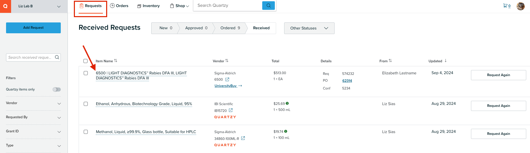Open the Shop dropdown menu
Image resolution: width=530 pixels, height=153 pixels.
pyautogui.click(x=180, y=6)
